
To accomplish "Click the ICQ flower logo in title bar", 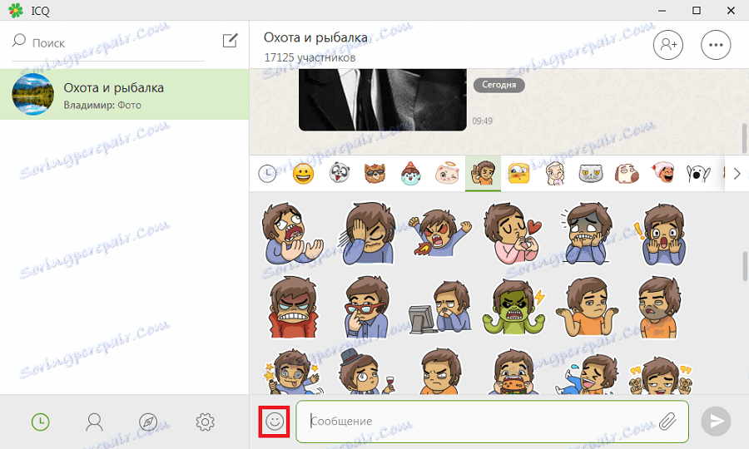I will point(15,11).
